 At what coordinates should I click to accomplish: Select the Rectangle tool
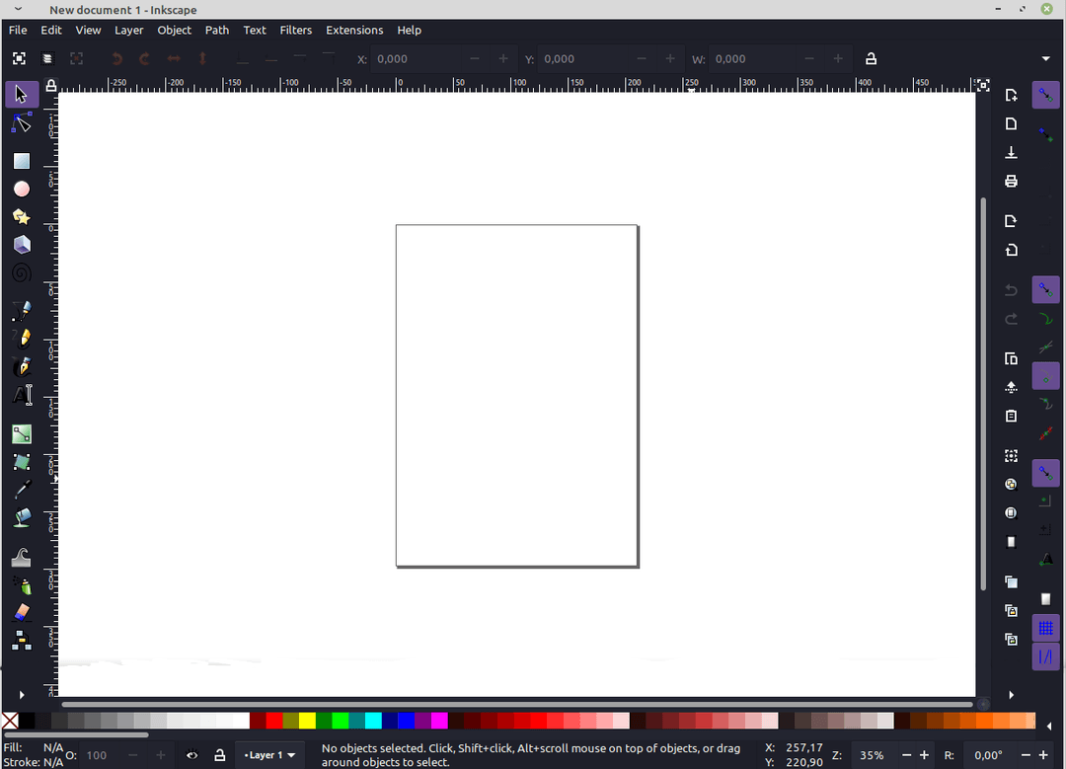(21, 160)
